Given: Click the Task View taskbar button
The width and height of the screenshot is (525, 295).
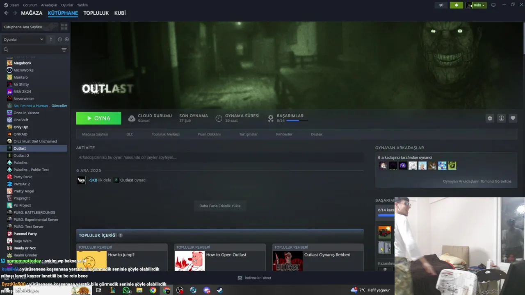Looking at the screenshot, I should pos(98,290).
